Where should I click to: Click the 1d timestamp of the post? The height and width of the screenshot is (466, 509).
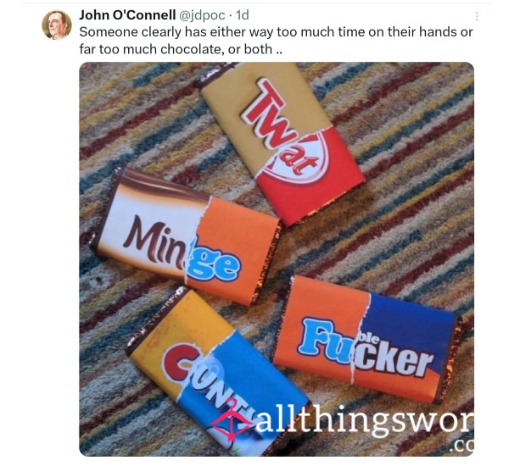coord(242,15)
